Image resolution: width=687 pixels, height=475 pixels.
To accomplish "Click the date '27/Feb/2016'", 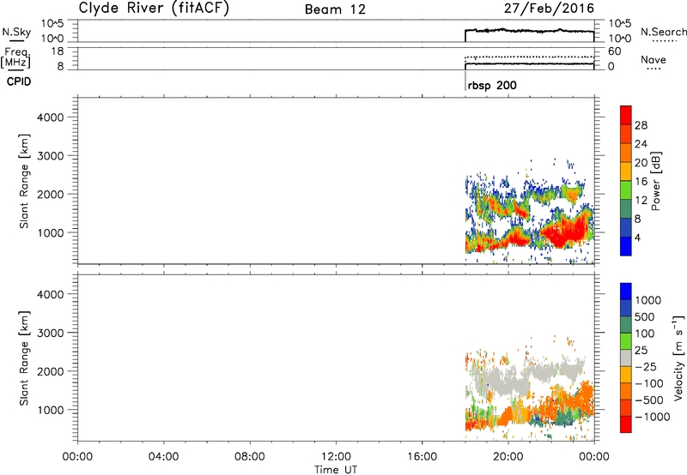I will (x=549, y=9).
